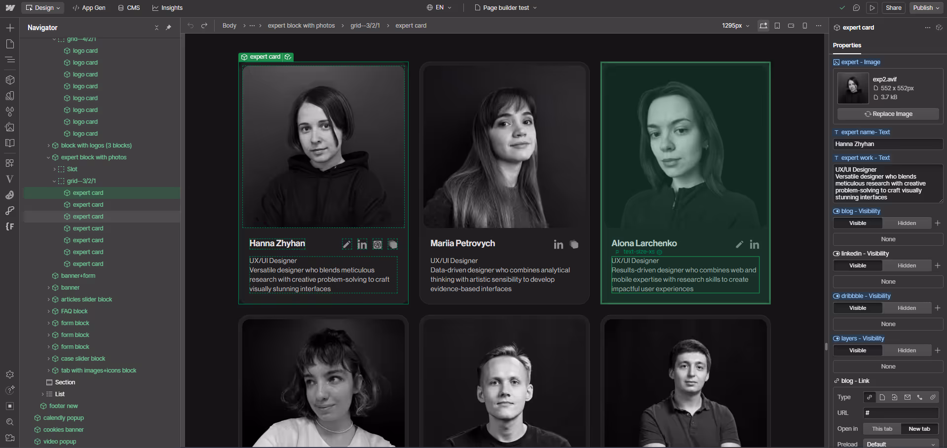Viewport: 947px width, 448px height.
Task: Select Body in the breadcrumb
Action: [229, 26]
